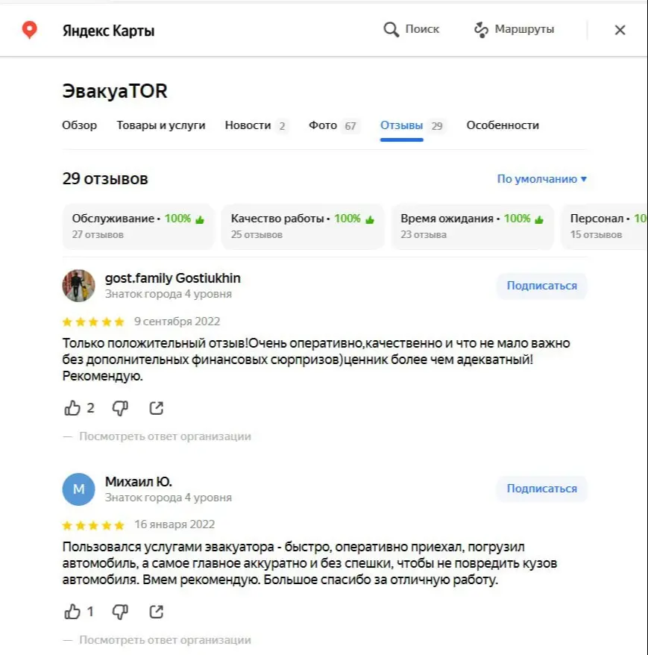Click the date 16 января 2022
Screen dimensions: 648x655
174,524
